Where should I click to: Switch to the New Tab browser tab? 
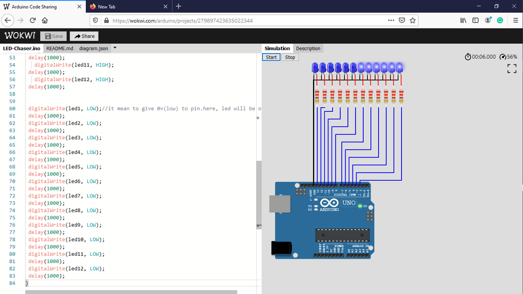129,6
